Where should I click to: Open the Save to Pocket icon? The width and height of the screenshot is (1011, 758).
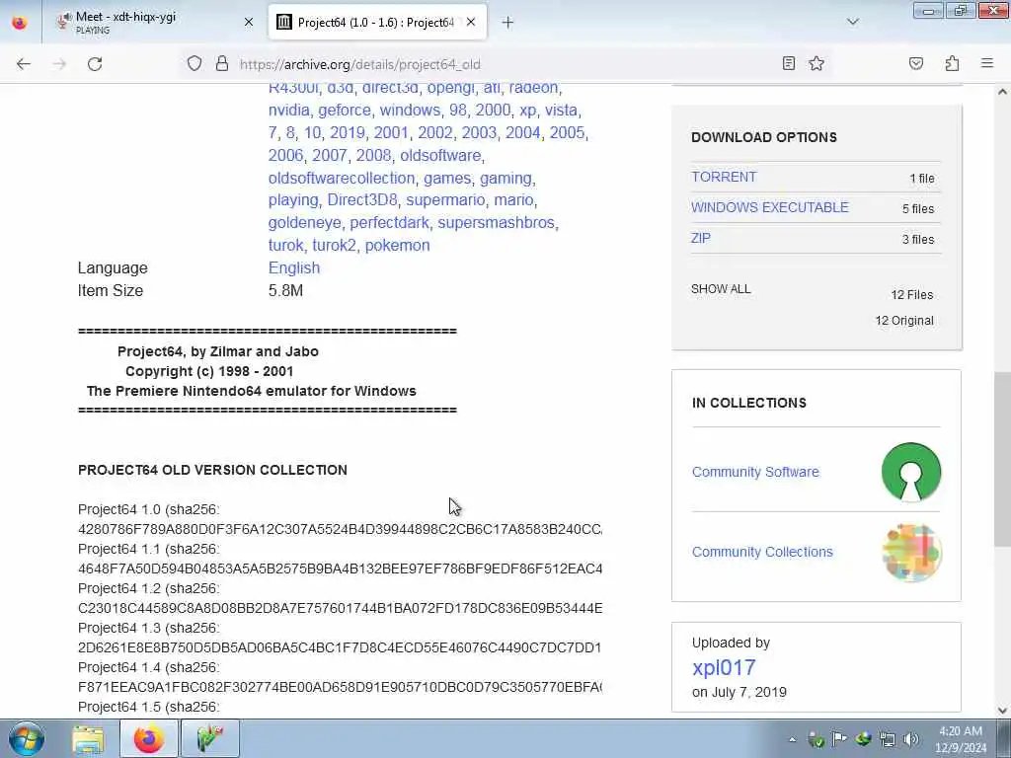915,63
